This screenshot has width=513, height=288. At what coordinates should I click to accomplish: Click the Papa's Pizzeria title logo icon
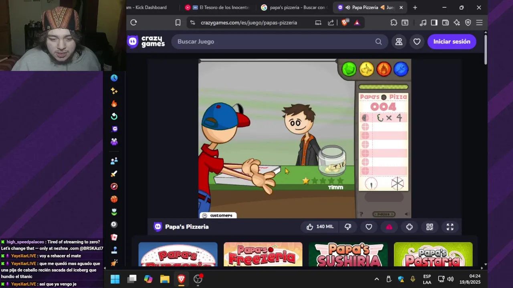158,227
